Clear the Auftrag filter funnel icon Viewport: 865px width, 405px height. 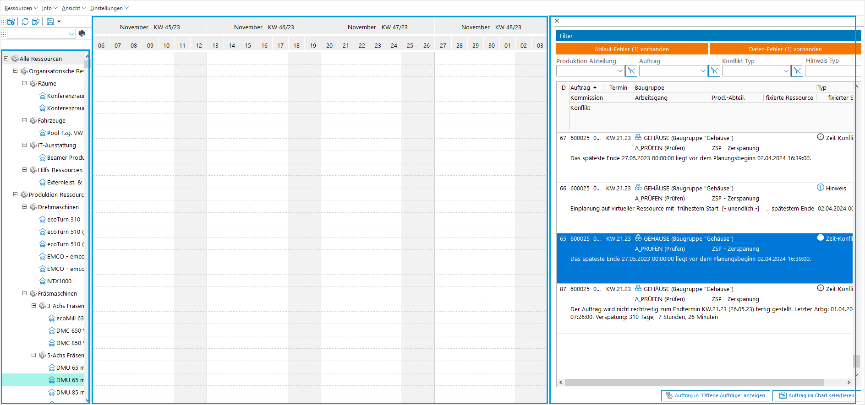click(714, 71)
